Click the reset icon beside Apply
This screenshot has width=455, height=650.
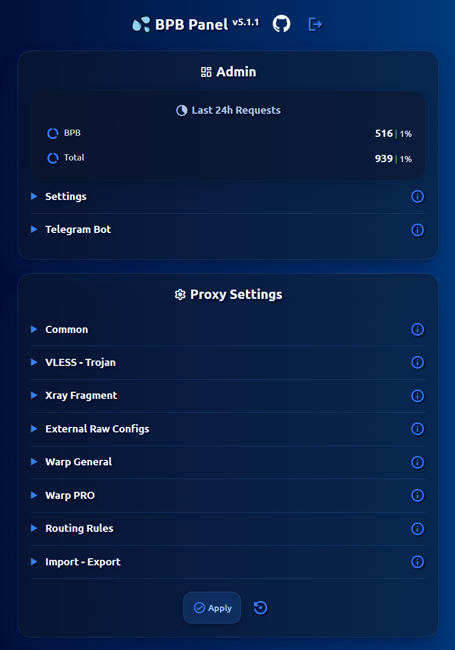pos(260,608)
